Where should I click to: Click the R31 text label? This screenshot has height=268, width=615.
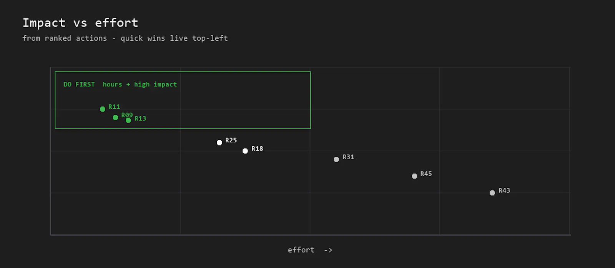(348, 157)
